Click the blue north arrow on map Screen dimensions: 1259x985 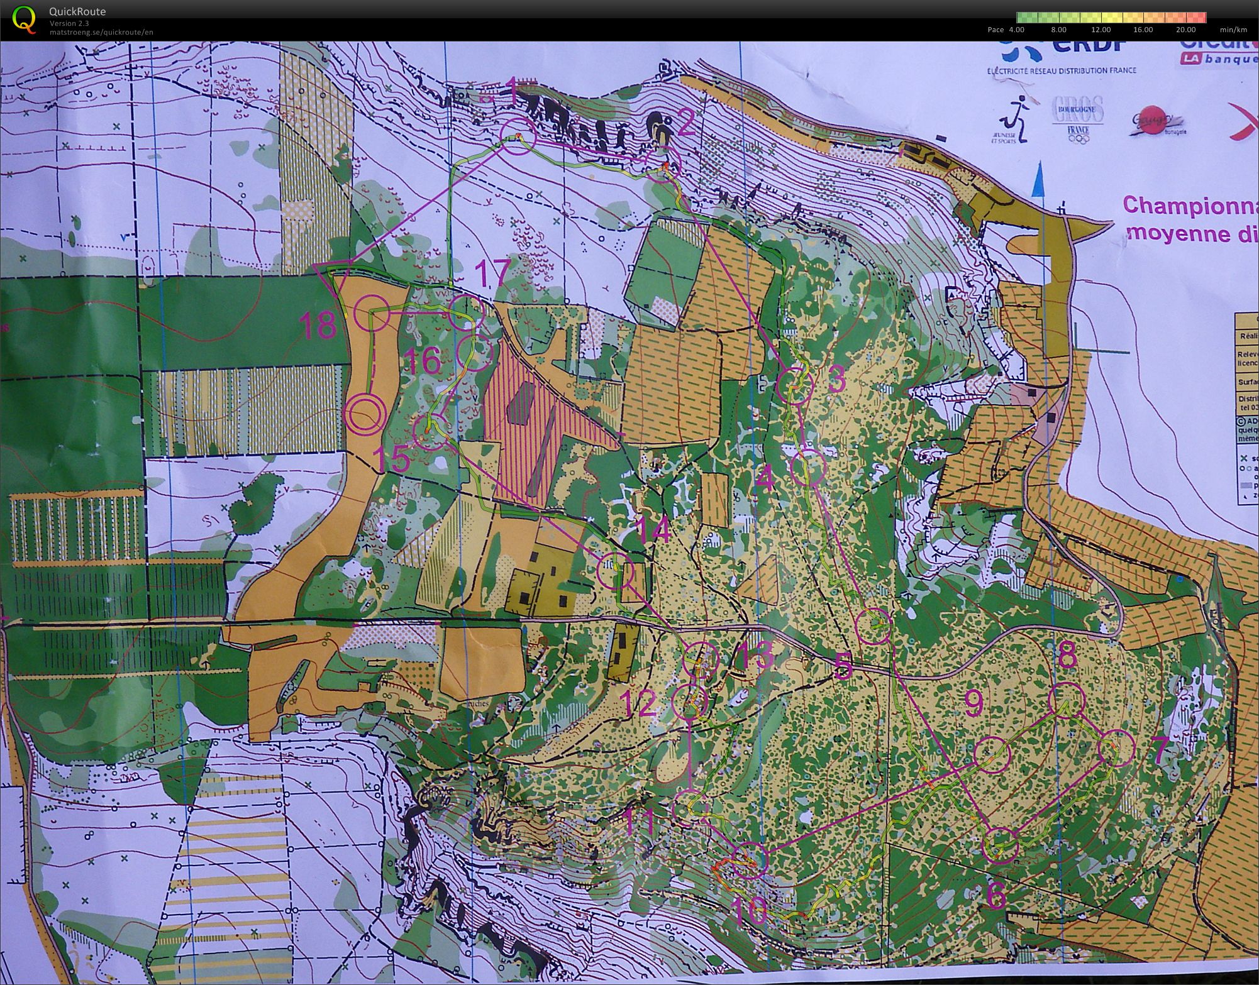(1039, 179)
